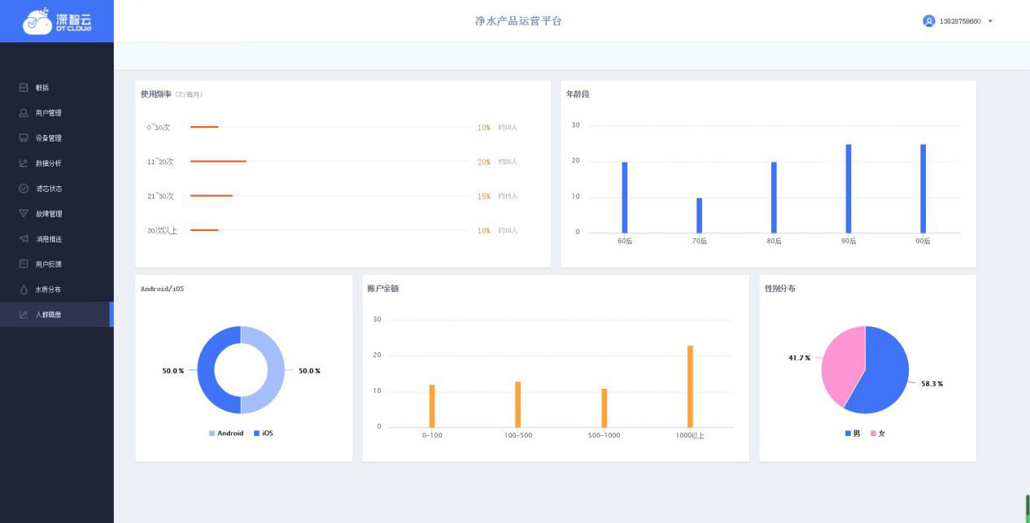Click the account number 13828758660
Viewport: 1030px width, 523px height.
point(959,21)
